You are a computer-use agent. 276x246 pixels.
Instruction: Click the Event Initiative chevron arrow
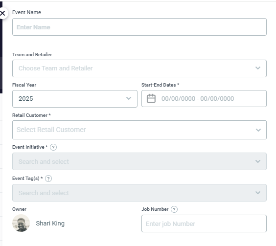click(x=258, y=161)
